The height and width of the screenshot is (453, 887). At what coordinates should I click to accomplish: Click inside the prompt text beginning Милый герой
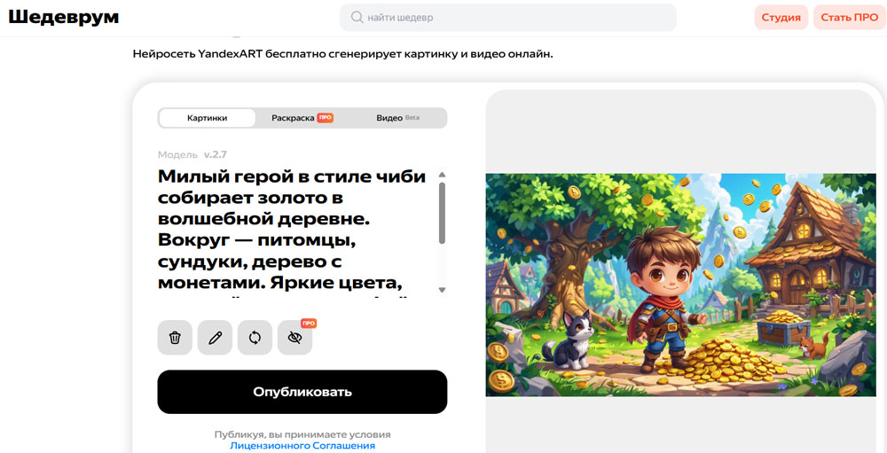(x=293, y=230)
